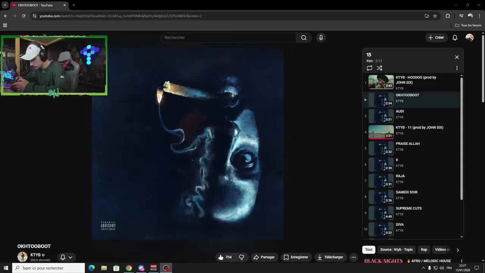485x273 pixels.
Task: Dislike the video
Action: coord(241,257)
